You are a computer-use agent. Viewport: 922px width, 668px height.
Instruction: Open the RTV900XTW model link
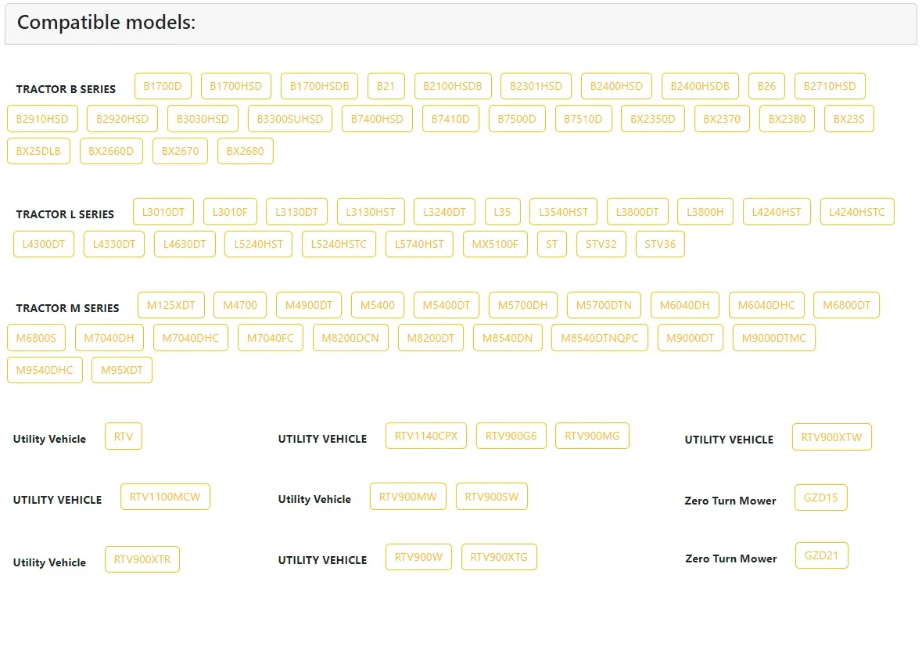(x=831, y=437)
